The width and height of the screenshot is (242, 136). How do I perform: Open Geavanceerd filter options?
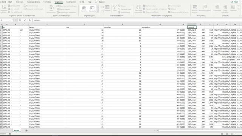[x=124, y=12]
